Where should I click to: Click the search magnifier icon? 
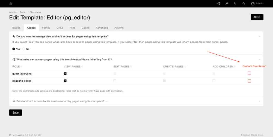[244, 4]
